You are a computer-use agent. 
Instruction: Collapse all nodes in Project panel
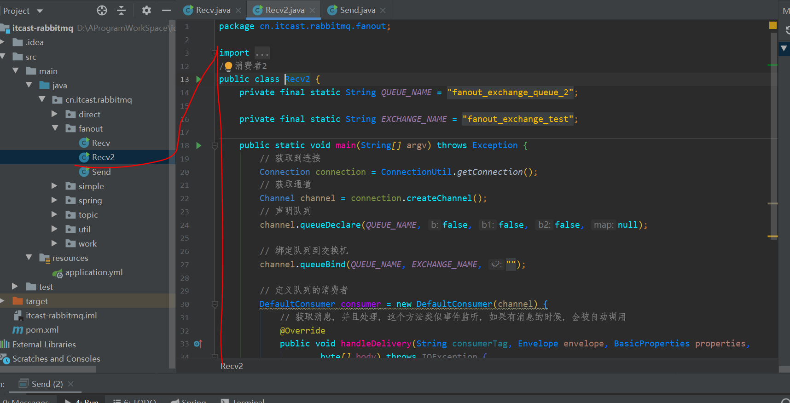pyautogui.click(x=122, y=10)
